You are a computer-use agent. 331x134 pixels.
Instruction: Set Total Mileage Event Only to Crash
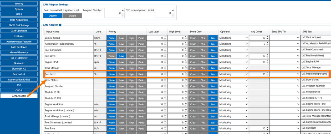193,68
